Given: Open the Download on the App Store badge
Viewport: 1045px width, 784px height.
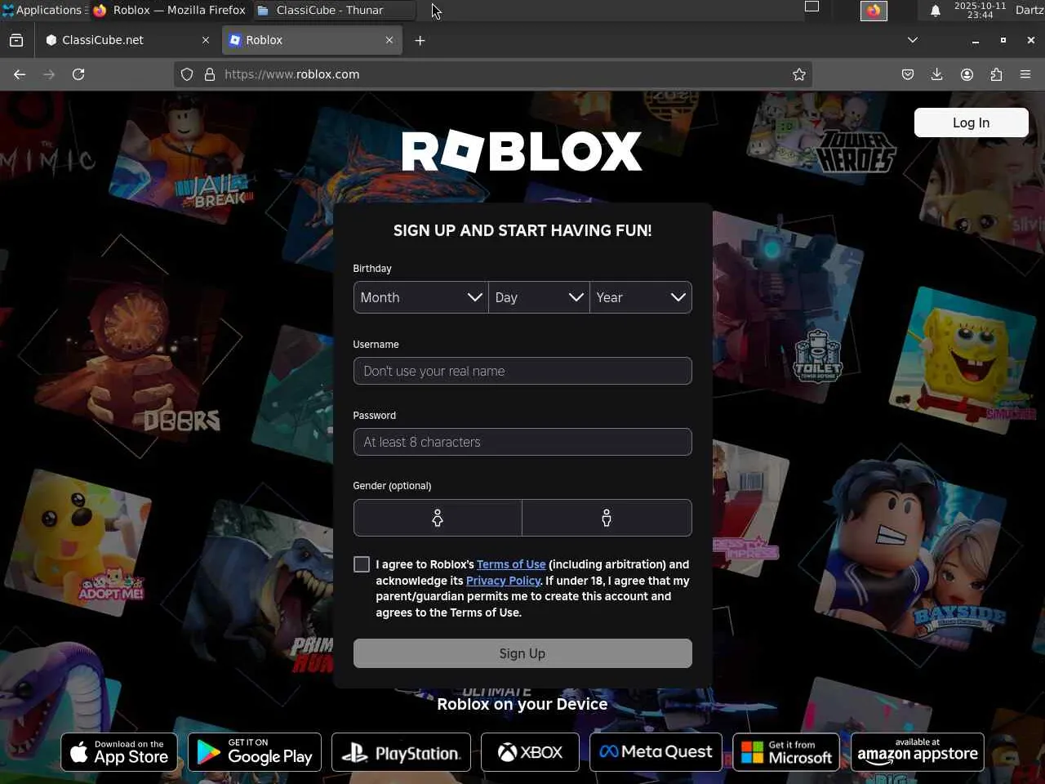Looking at the screenshot, I should tap(119, 752).
